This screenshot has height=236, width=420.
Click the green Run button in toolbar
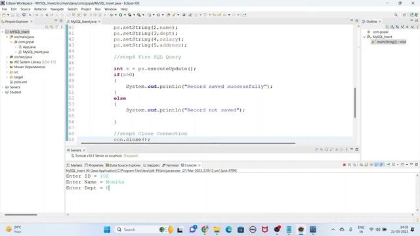[x=121, y=15]
